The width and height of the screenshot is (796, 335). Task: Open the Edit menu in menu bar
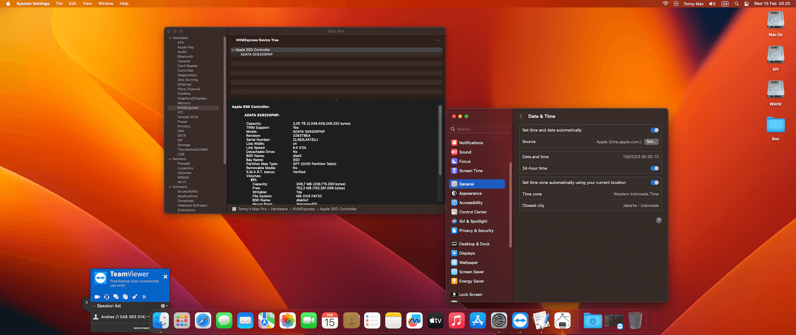73,4
